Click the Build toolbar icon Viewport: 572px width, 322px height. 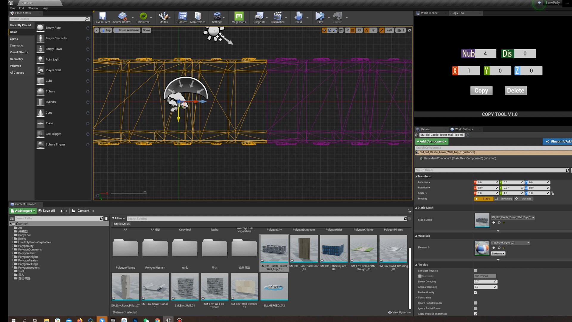(x=298, y=18)
